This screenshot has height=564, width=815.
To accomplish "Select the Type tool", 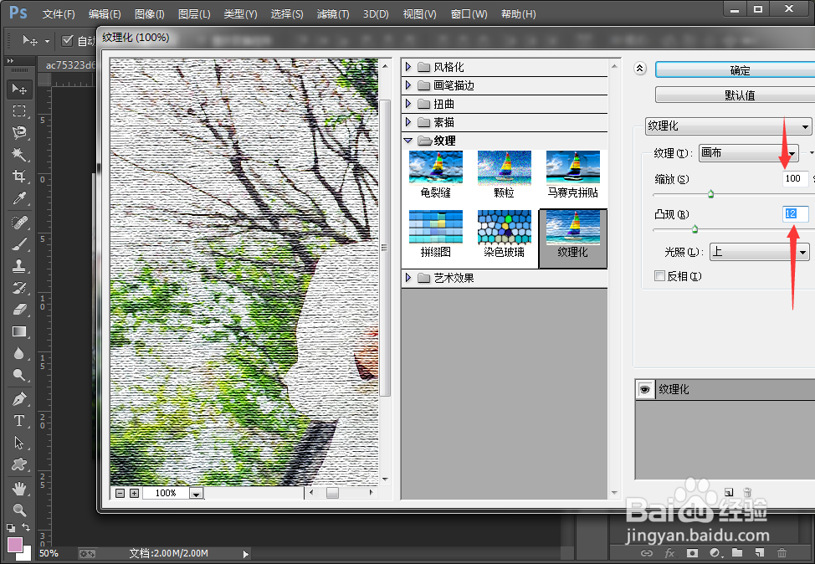I will pos(18,421).
